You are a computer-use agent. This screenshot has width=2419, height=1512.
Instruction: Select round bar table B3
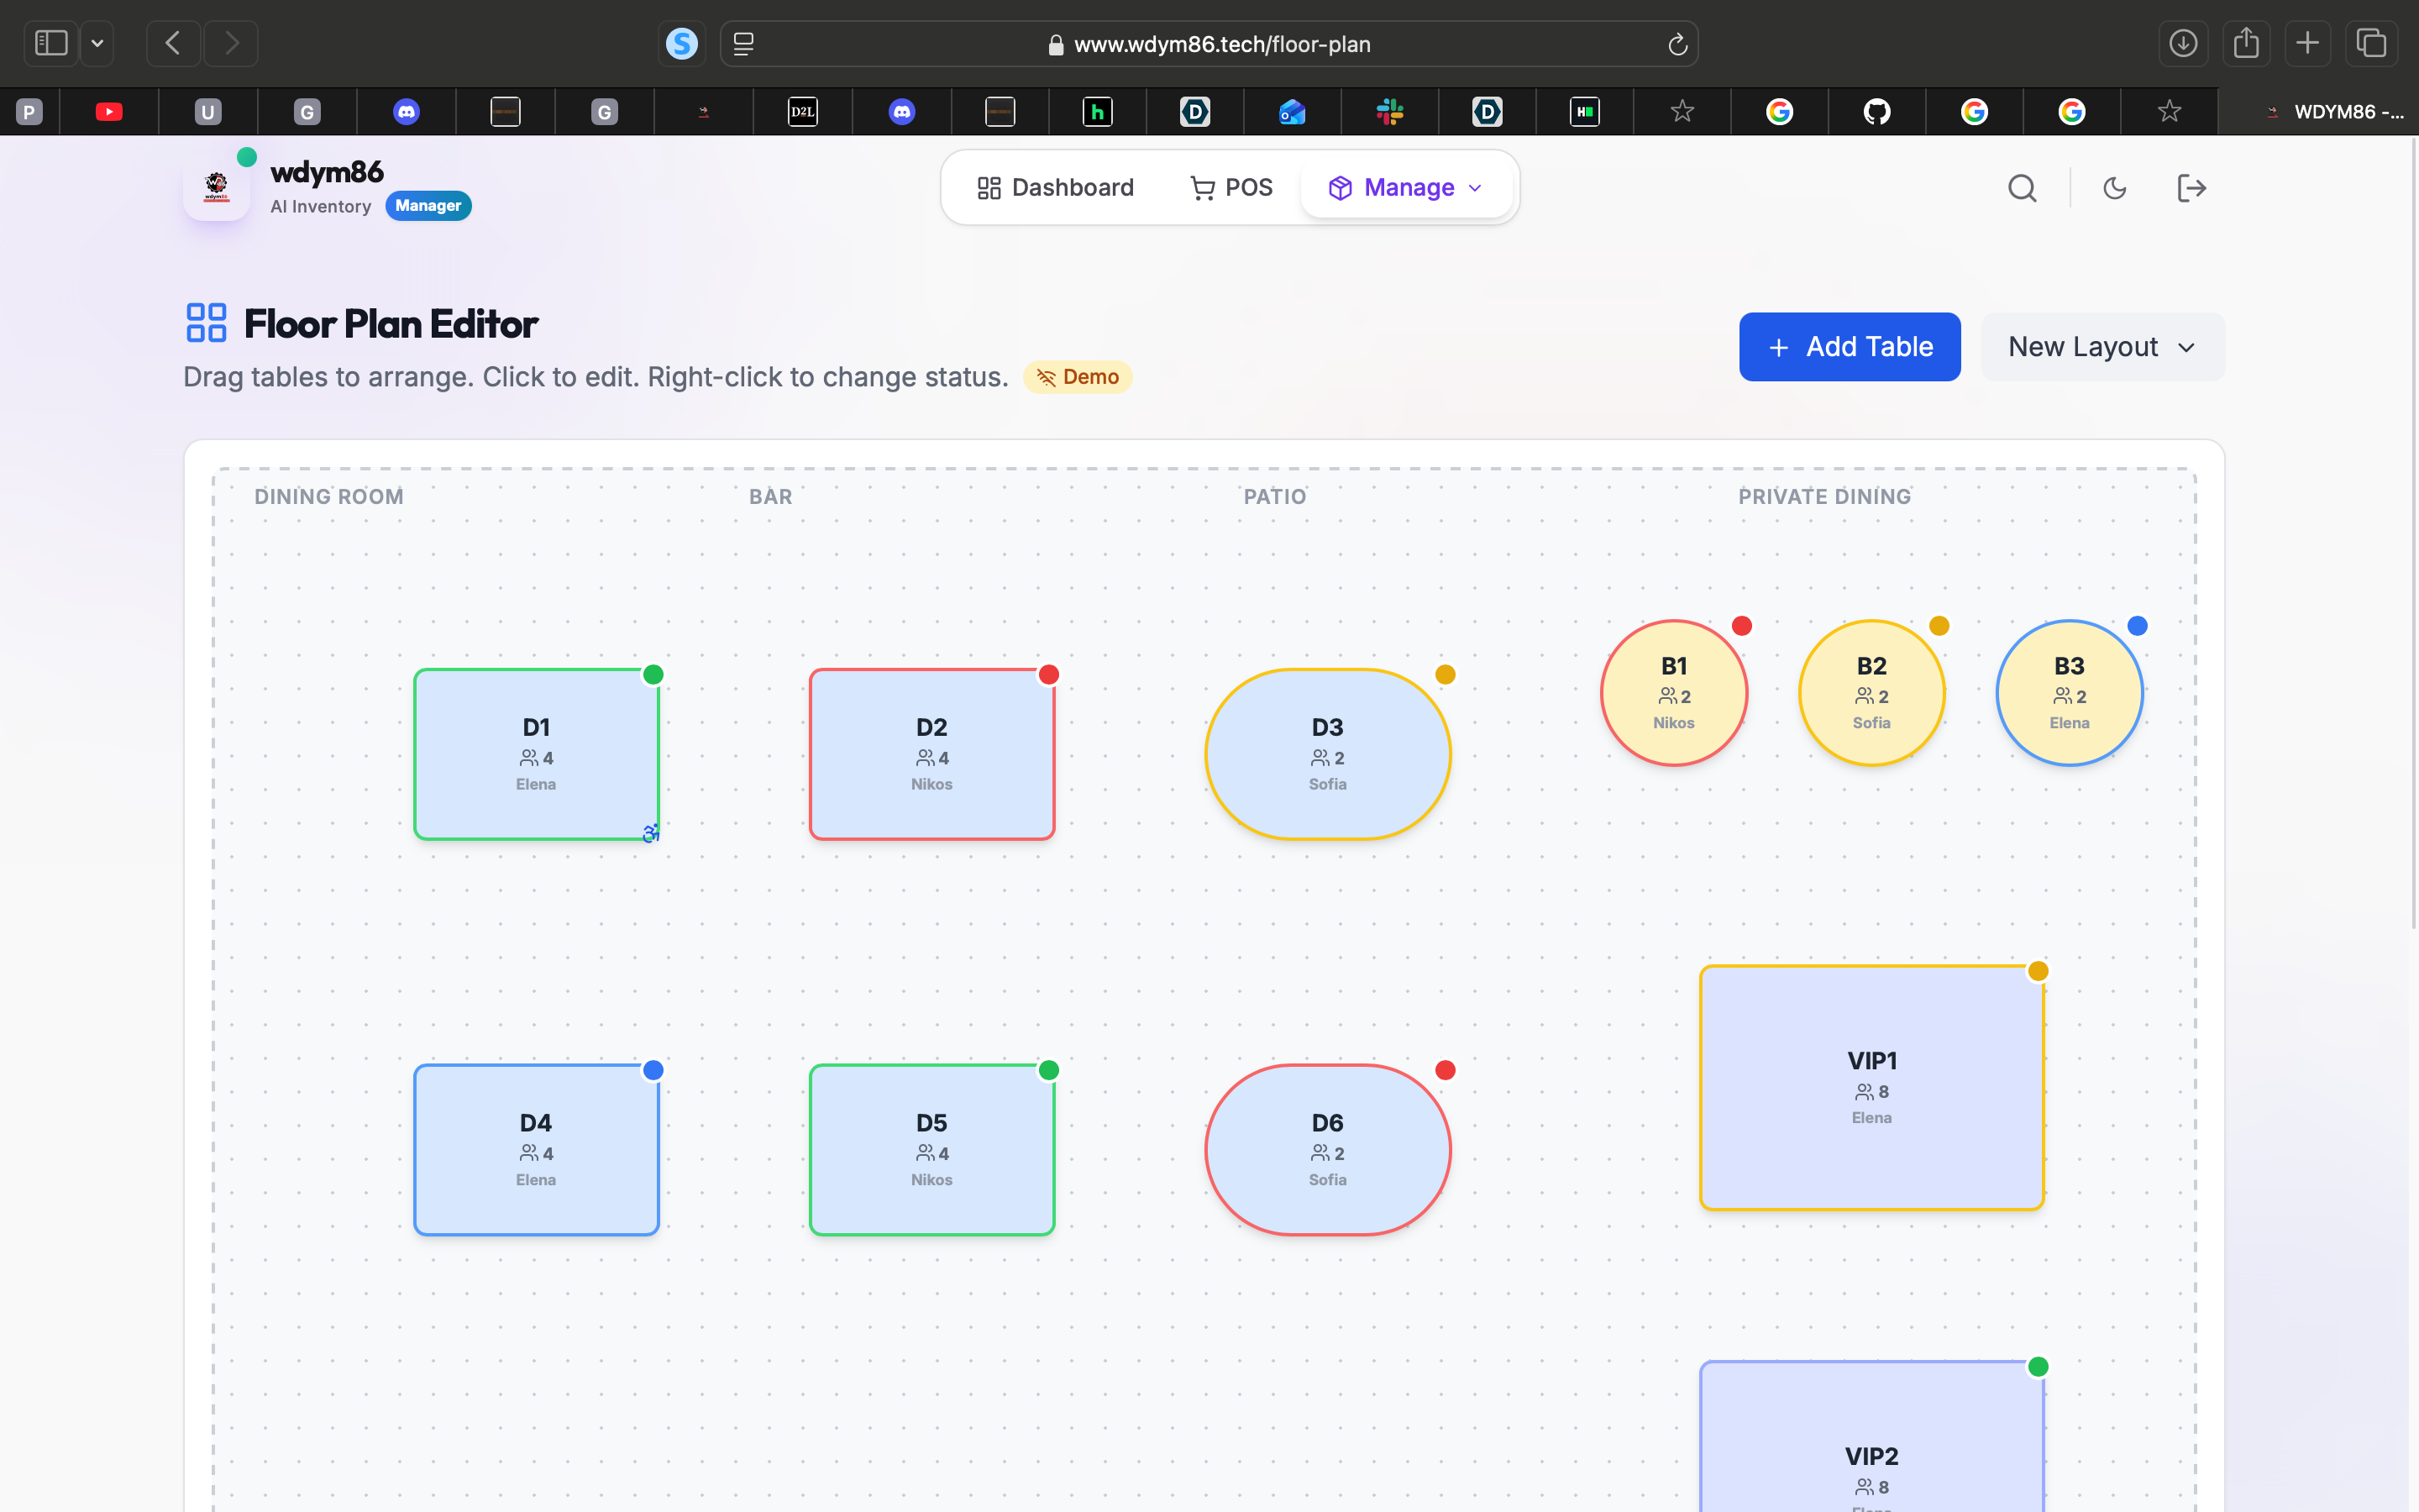[2069, 693]
